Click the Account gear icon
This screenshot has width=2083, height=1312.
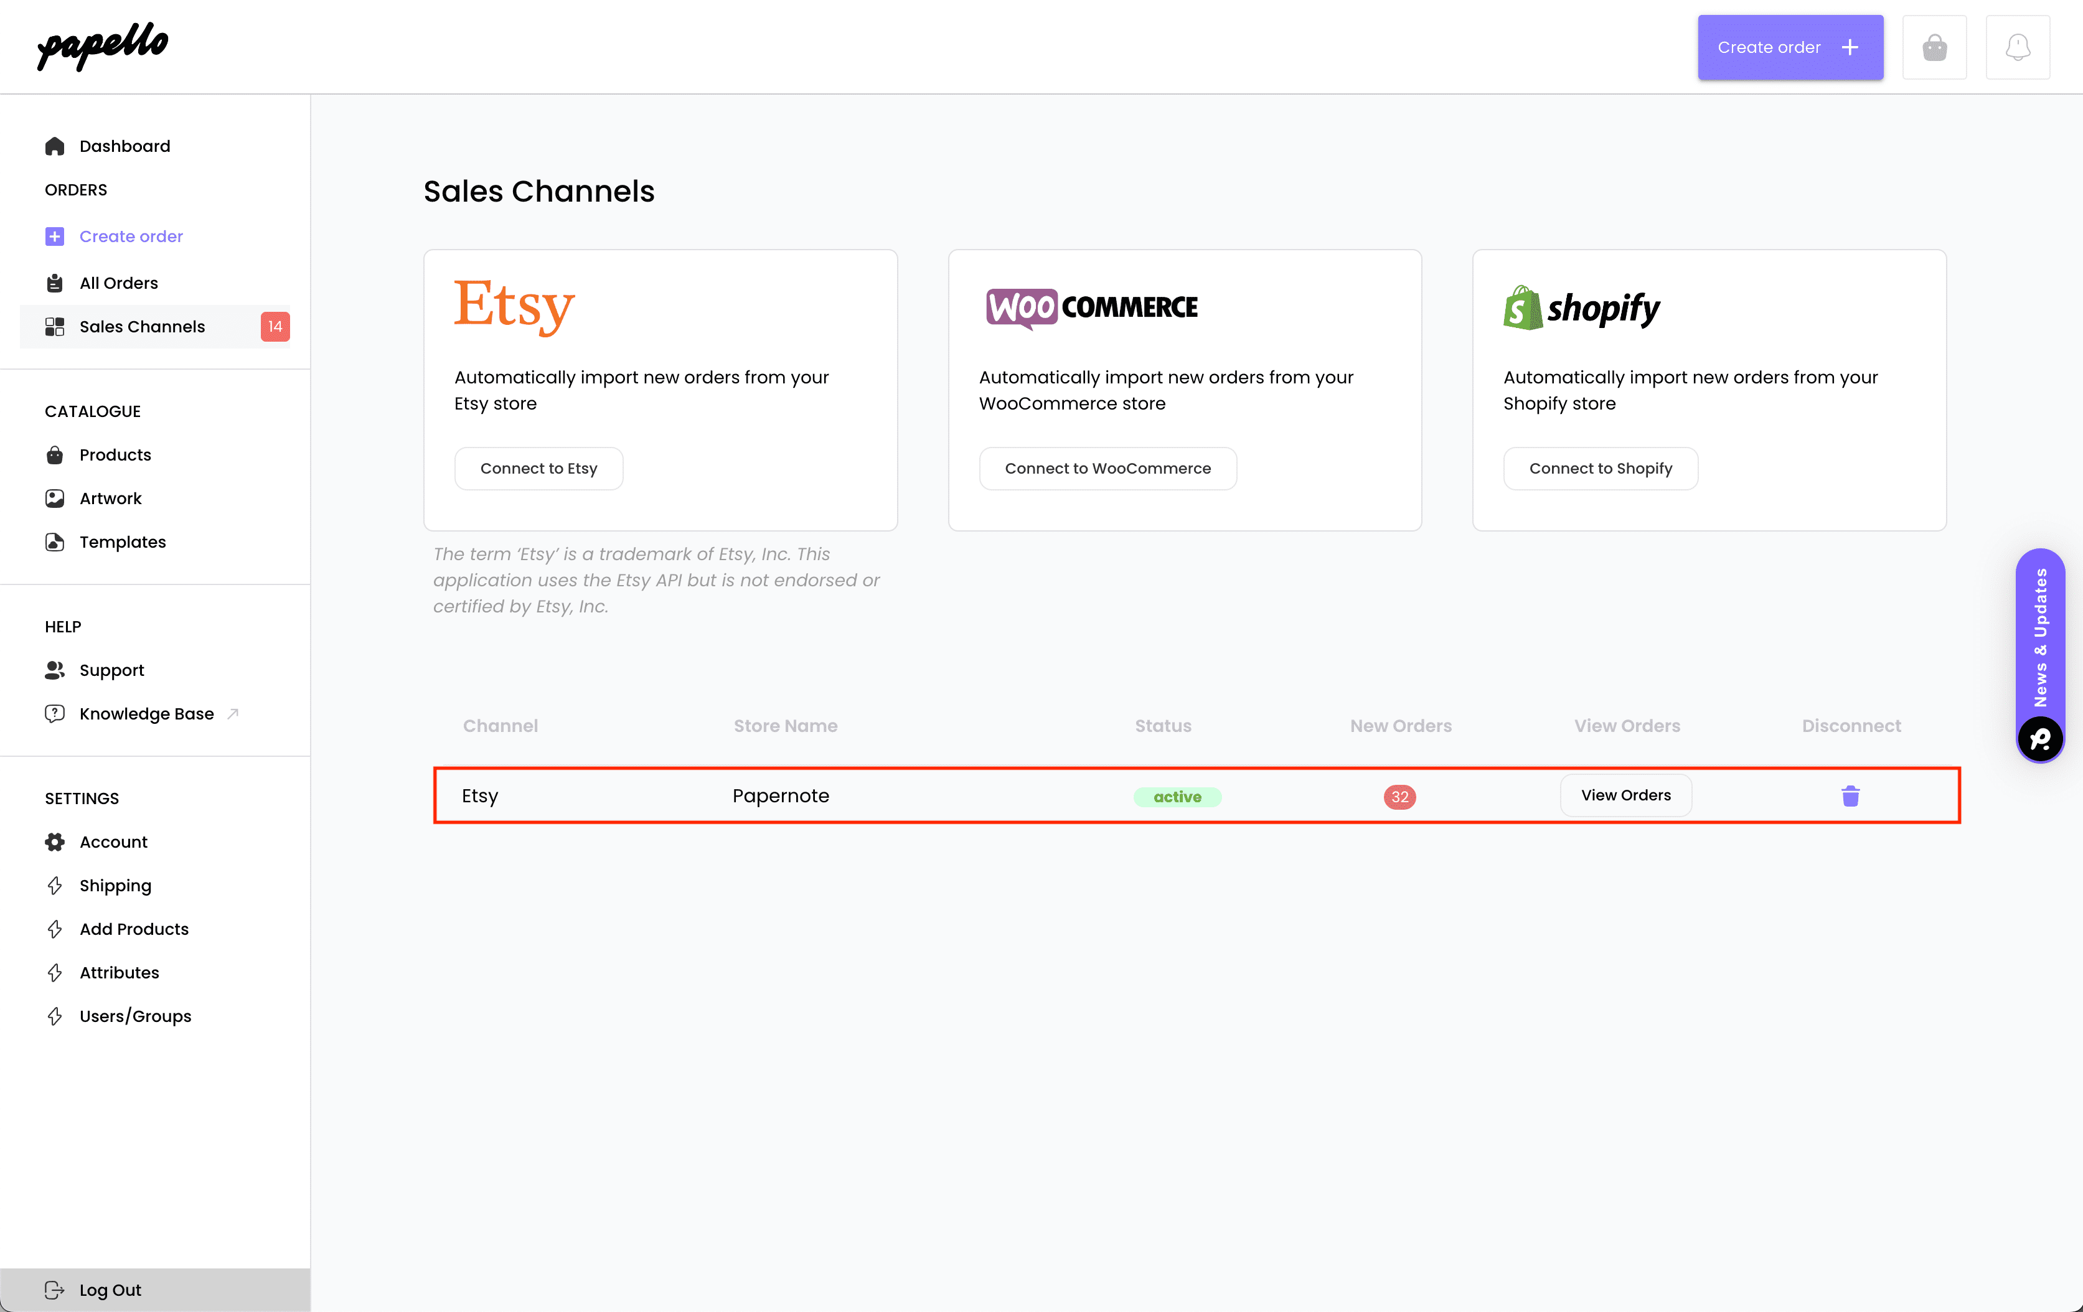point(55,841)
